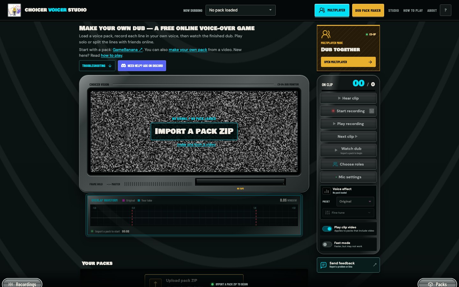Click the voice effect bars icon
The height and width of the screenshot is (287, 459).
point(326,191)
